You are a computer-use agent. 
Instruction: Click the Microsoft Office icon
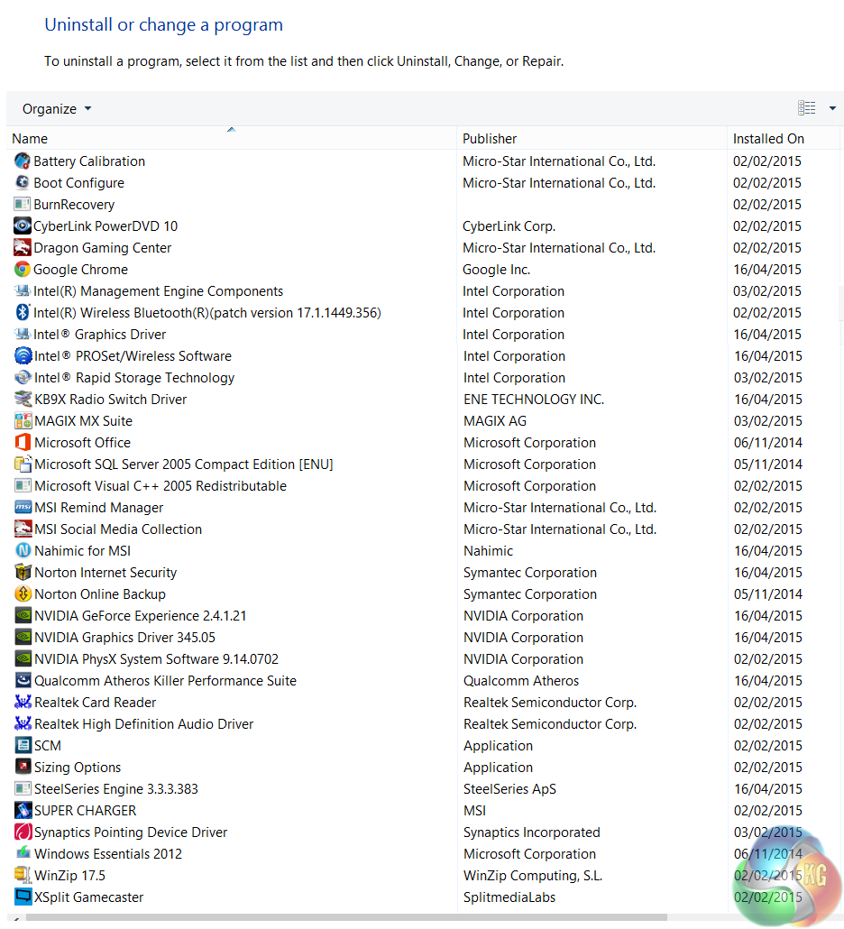[23, 442]
